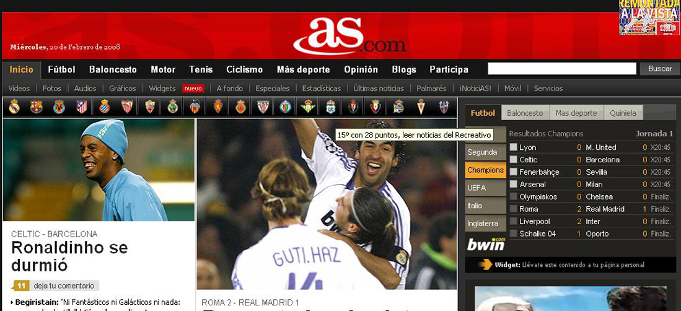The image size is (681, 311).
Task: Toggle the box next to Arsenal
Action: 513,185
